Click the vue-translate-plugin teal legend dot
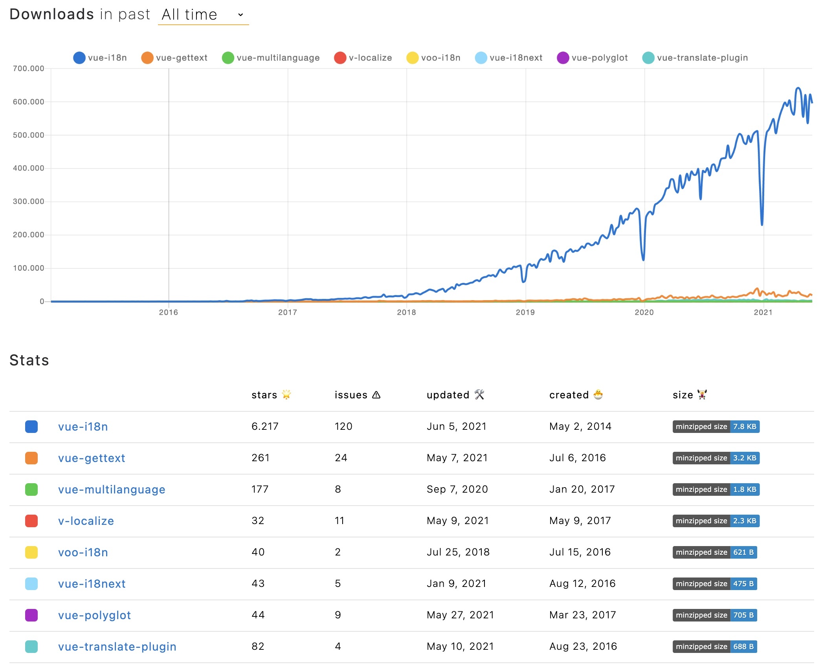This screenshot has width=822, height=671. click(648, 58)
